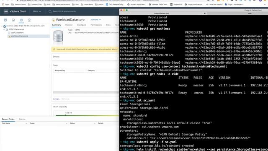Click the Assign link under Tags
268x151 pixels.
pos(56,99)
